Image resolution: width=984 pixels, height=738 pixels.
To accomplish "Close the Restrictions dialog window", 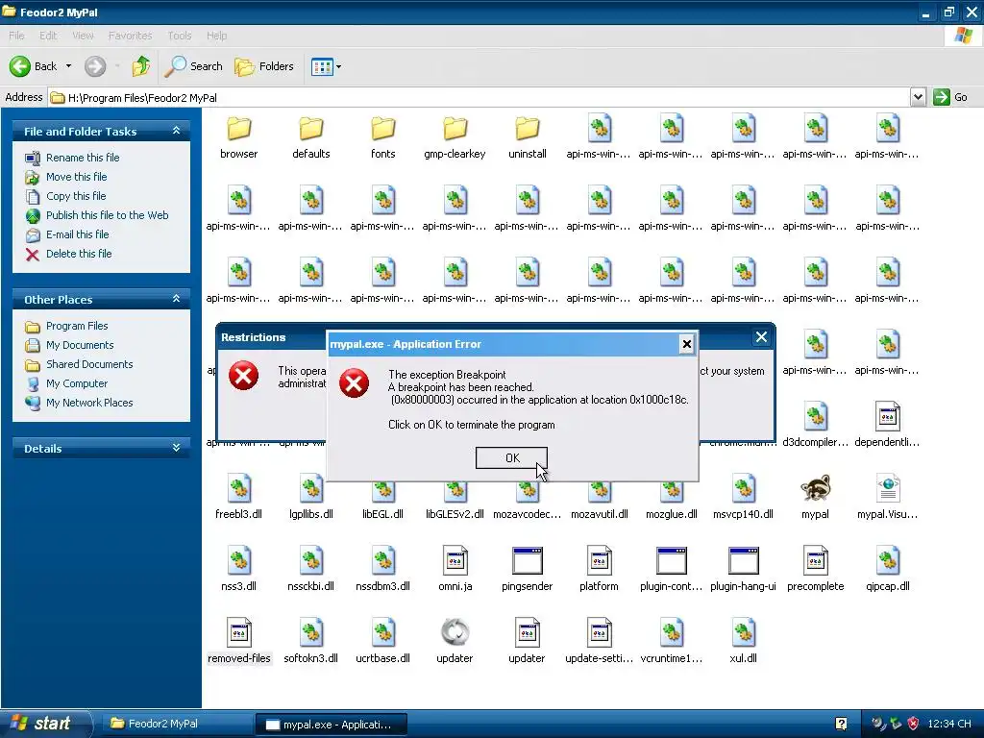I will click(x=761, y=337).
